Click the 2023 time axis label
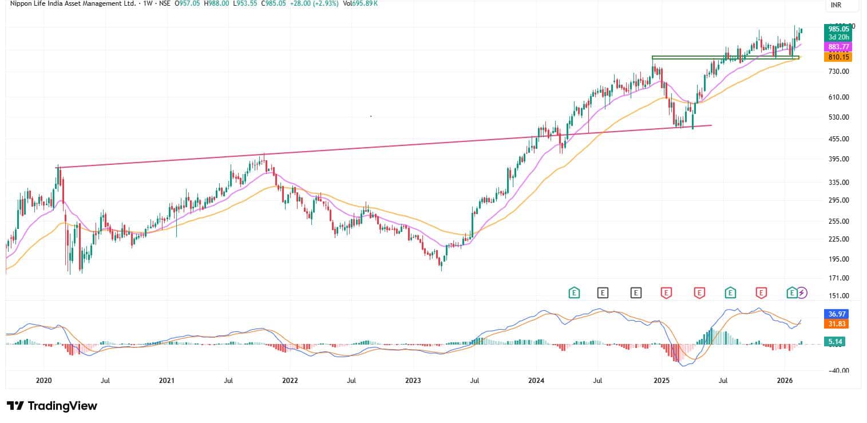This screenshot has width=867, height=423. [x=413, y=380]
